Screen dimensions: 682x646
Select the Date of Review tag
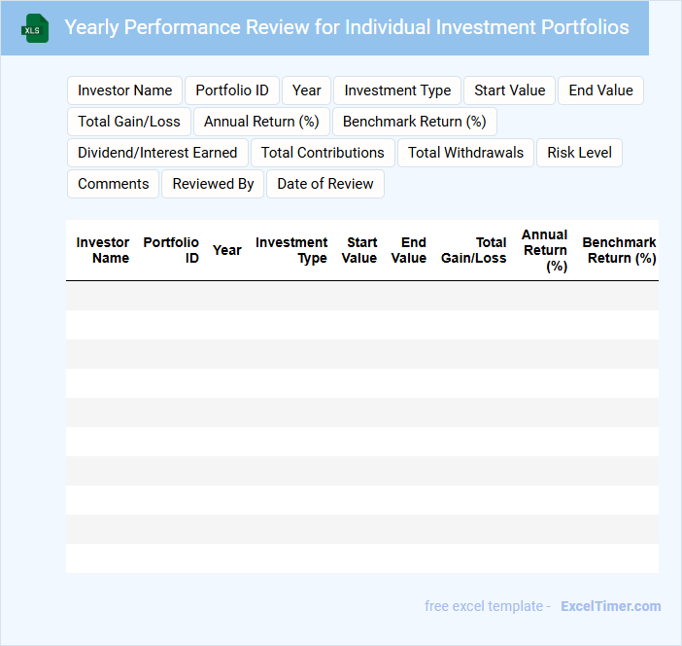click(325, 184)
